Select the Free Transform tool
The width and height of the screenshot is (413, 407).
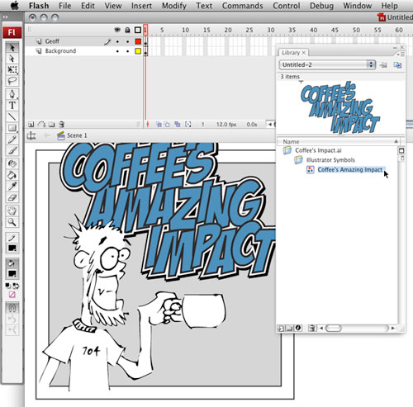(x=12, y=69)
